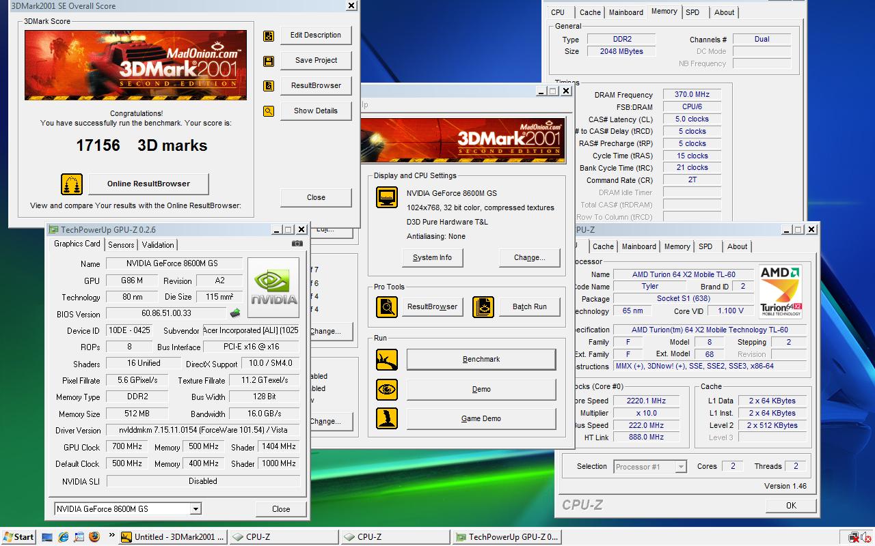
Task: Click the Game Demo joystick icon
Action: click(387, 419)
